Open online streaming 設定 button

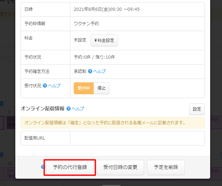pos(197,109)
